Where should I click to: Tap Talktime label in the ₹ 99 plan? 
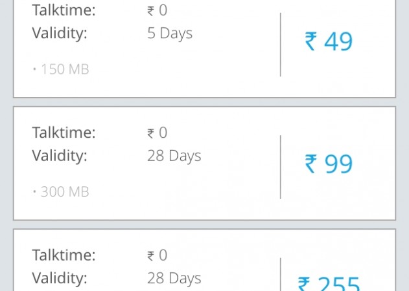(x=64, y=133)
